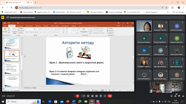This screenshot has width=186, height=104.
Task: Click the Примітки comments button in status bar
Action: [96, 90]
